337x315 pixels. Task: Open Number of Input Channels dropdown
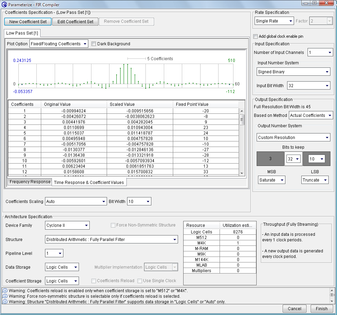(320, 52)
